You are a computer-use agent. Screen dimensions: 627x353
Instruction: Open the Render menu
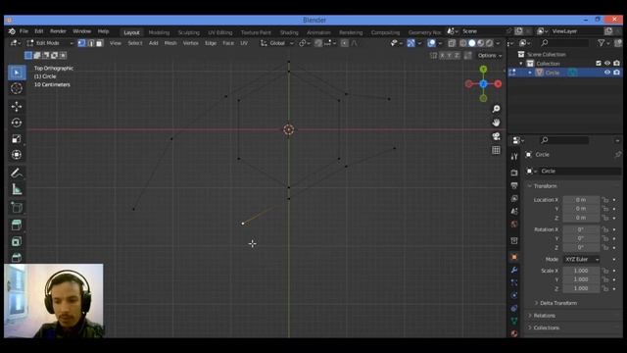(x=58, y=31)
